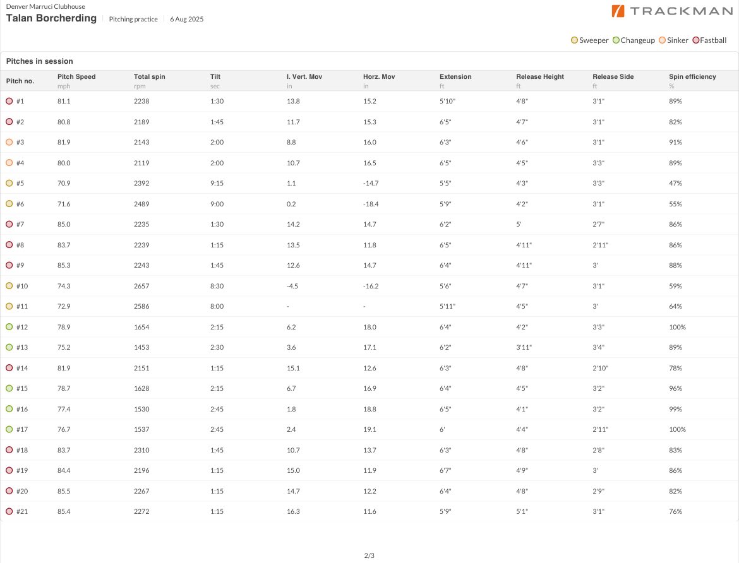
Task: Click the Sinker legend label
Action: pos(678,40)
